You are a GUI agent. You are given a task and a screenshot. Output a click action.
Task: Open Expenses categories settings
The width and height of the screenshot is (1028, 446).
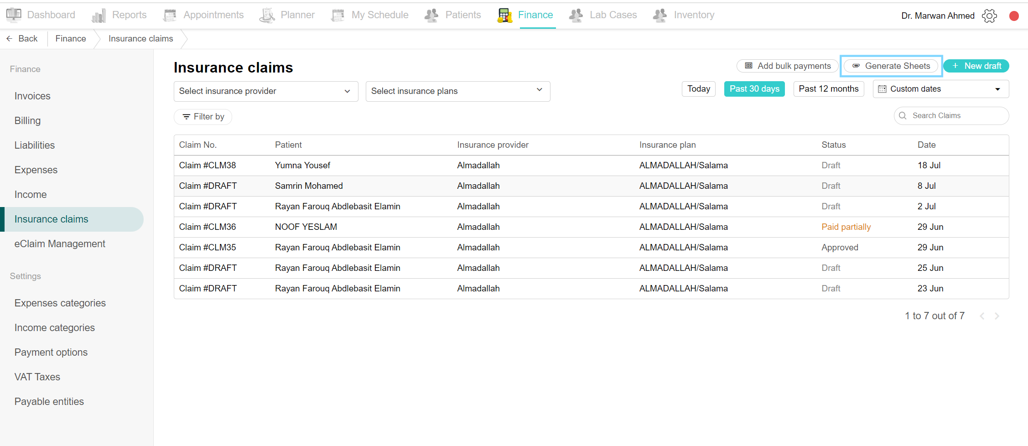(60, 303)
